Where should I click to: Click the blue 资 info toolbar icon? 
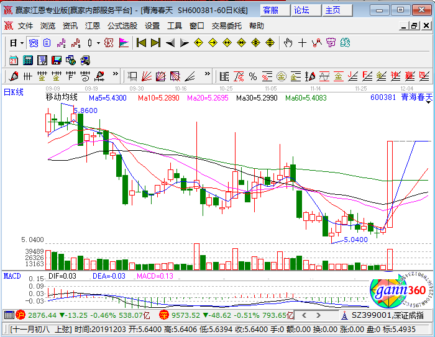coord(34,43)
